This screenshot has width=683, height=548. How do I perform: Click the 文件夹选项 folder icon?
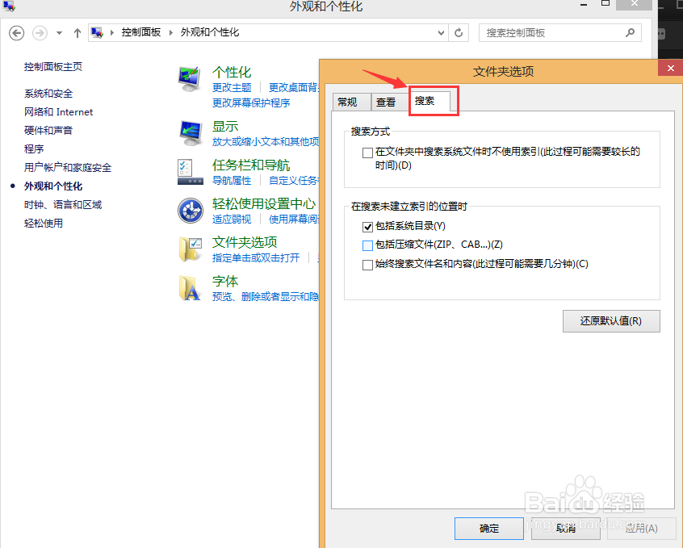190,247
